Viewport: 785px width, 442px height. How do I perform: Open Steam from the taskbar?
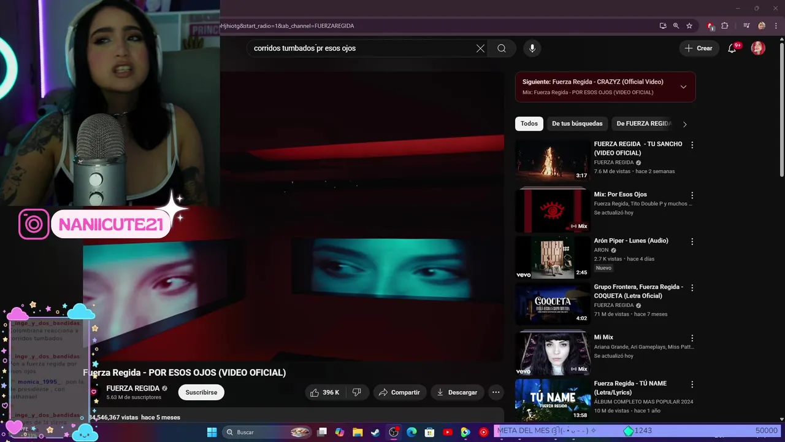(x=375, y=432)
